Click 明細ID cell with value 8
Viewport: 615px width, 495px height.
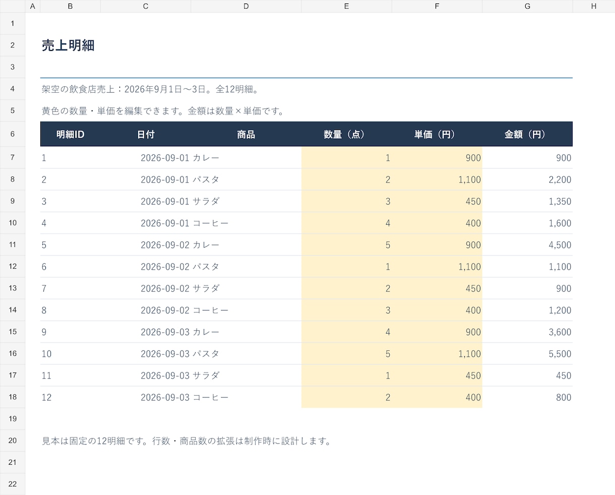(x=70, y=310)
